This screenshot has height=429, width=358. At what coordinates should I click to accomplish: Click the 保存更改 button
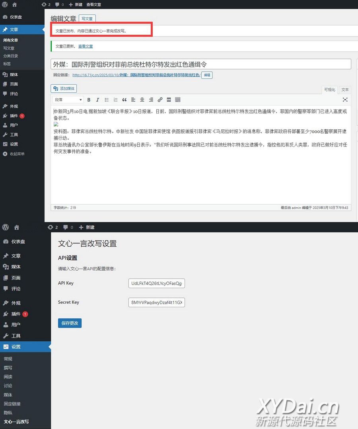coord(70,323)
